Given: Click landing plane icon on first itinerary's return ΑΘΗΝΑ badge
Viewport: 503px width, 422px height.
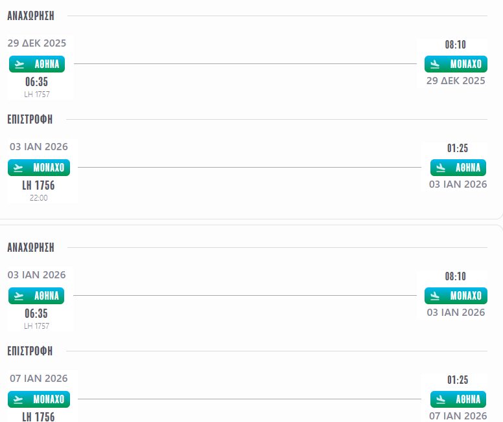Looking at the screenshot, I should (441, 168).
